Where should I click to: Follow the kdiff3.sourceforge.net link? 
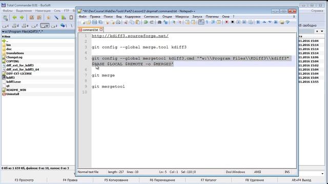[x=130, y=36]
